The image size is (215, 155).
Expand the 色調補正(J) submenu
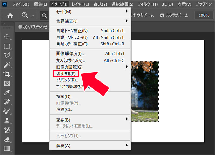pyautogui.click(x=90, y=21)
